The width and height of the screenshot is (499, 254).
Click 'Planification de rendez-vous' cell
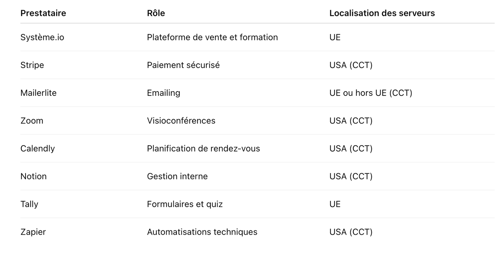point(204,148)
